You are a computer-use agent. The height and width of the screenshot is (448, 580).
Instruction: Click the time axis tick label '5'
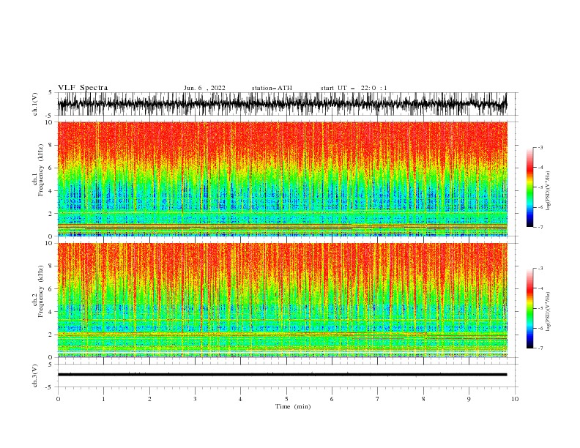pyautogui.click(x=286, y=399)
